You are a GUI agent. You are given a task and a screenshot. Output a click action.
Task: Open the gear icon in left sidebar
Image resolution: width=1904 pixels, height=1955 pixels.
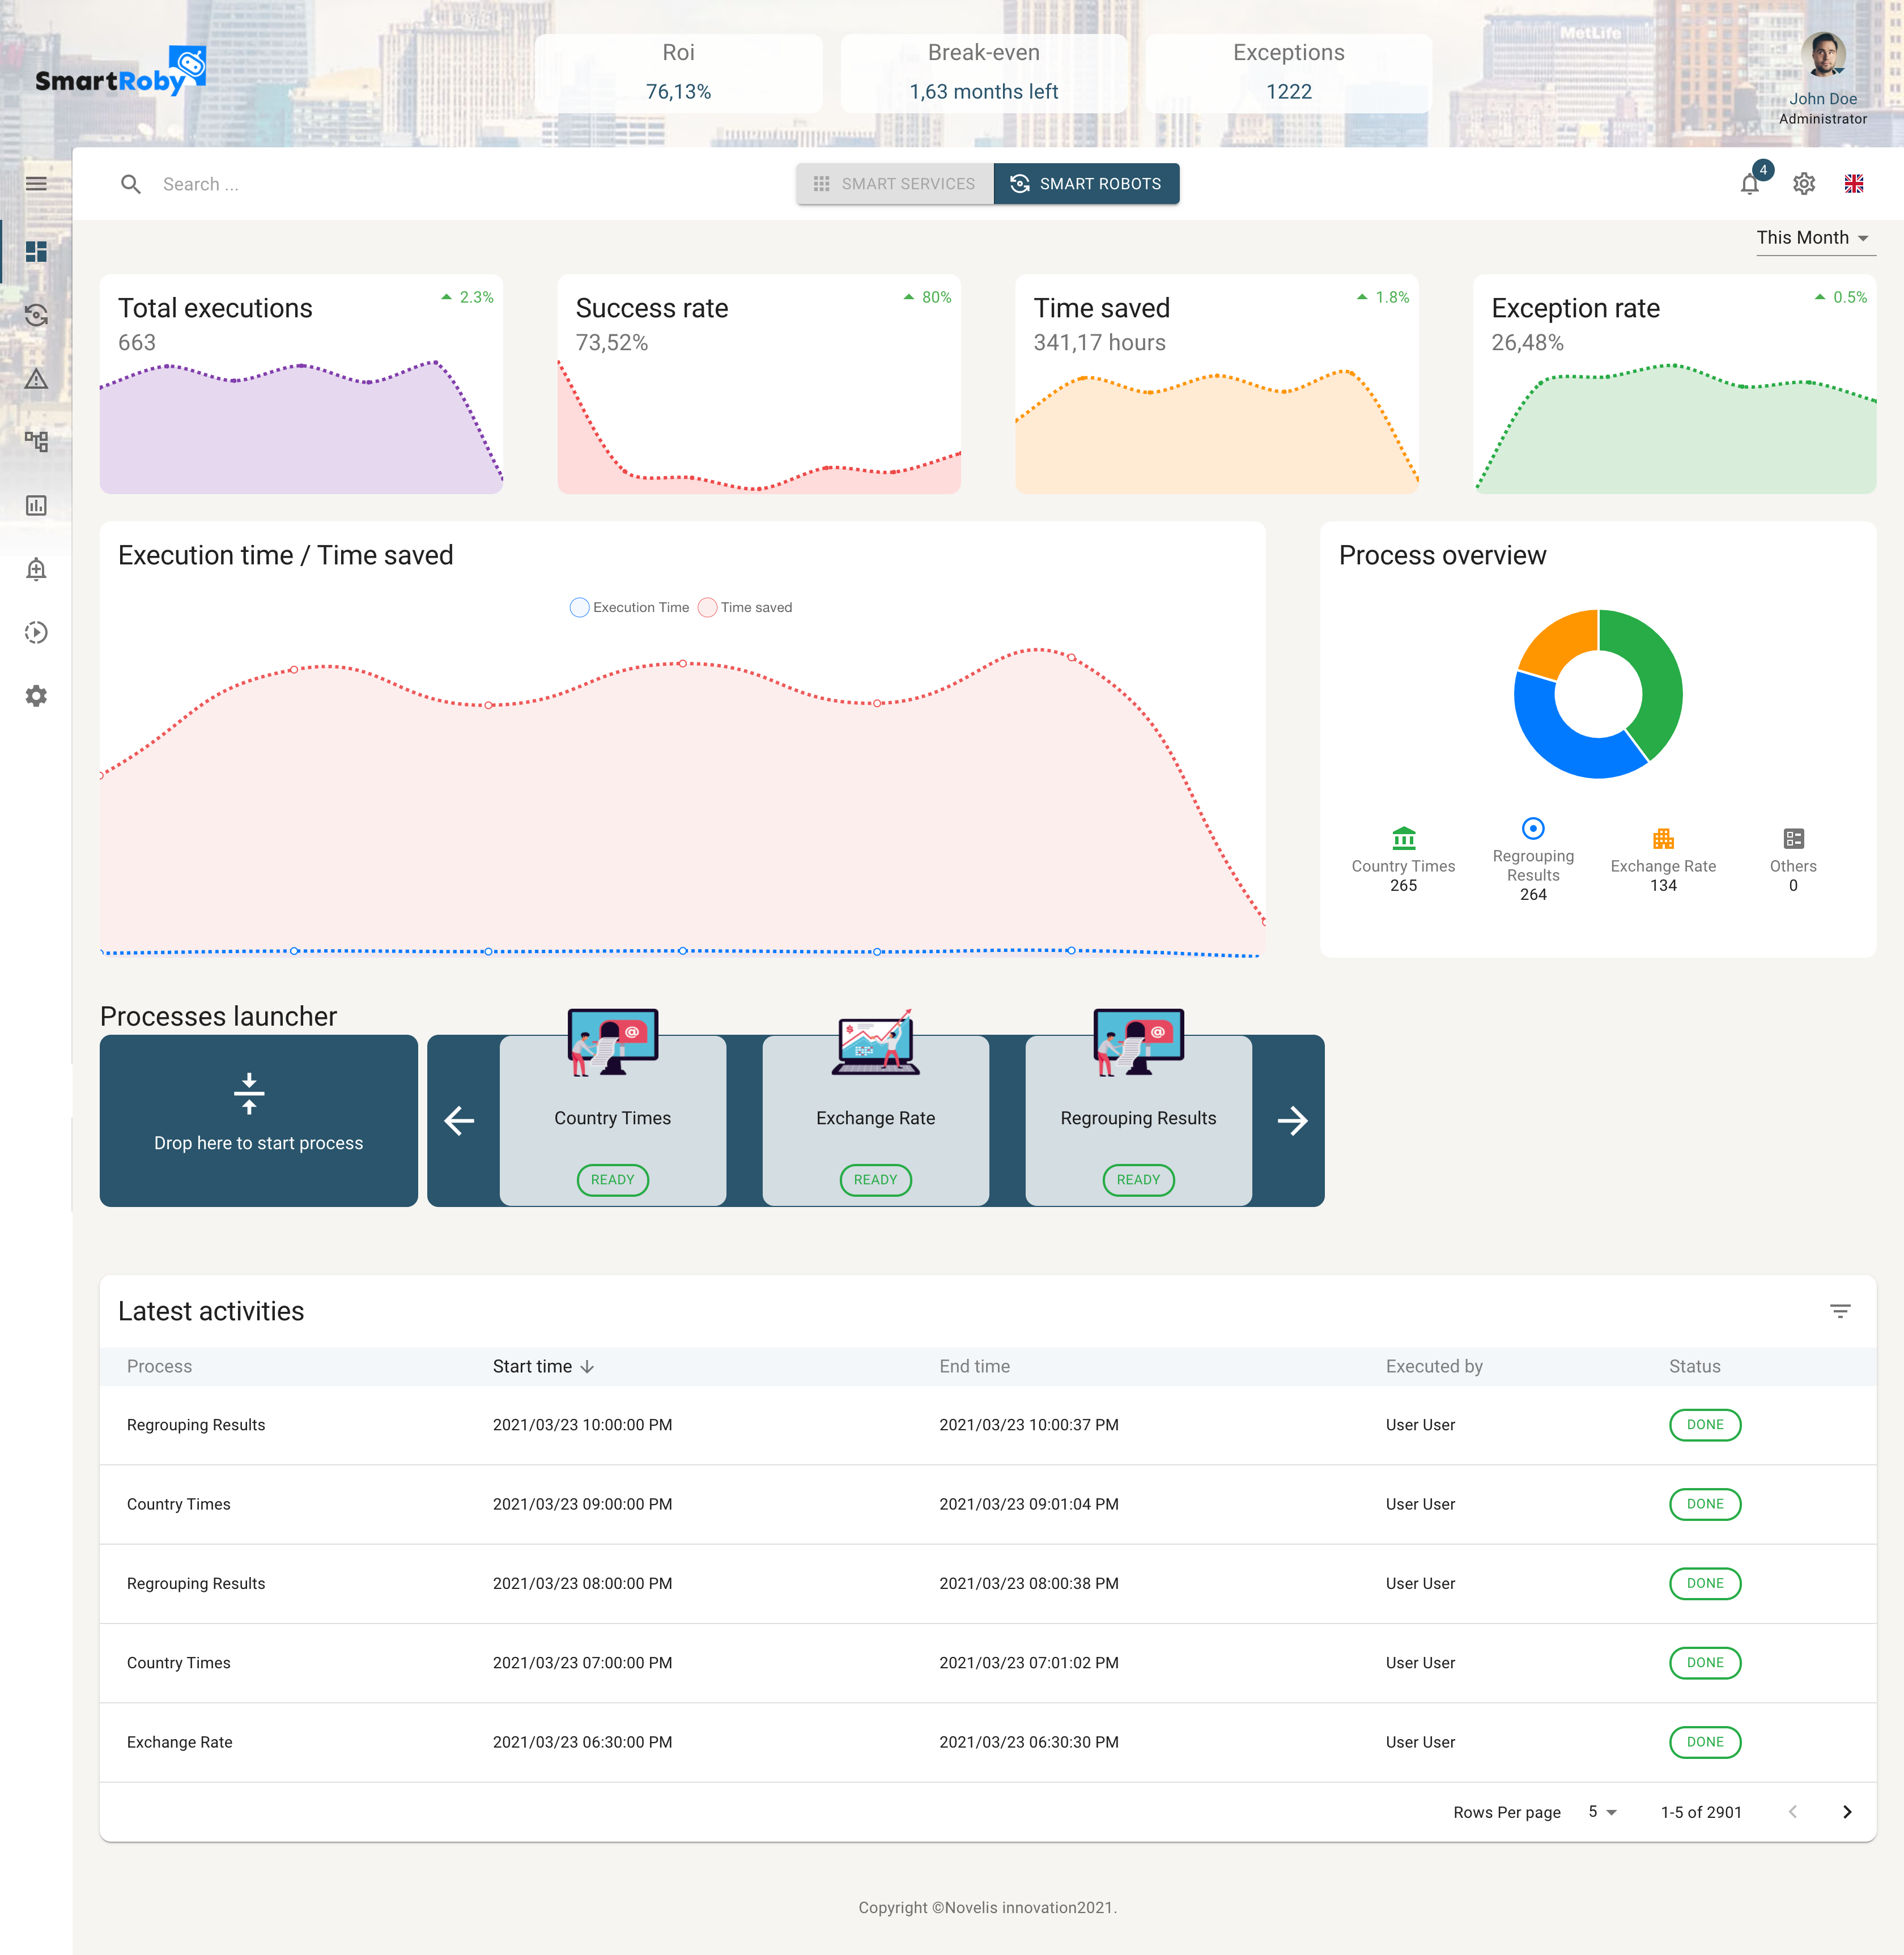coord(36,696)
